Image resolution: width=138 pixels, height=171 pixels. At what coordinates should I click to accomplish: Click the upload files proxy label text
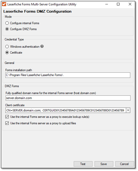43,123
